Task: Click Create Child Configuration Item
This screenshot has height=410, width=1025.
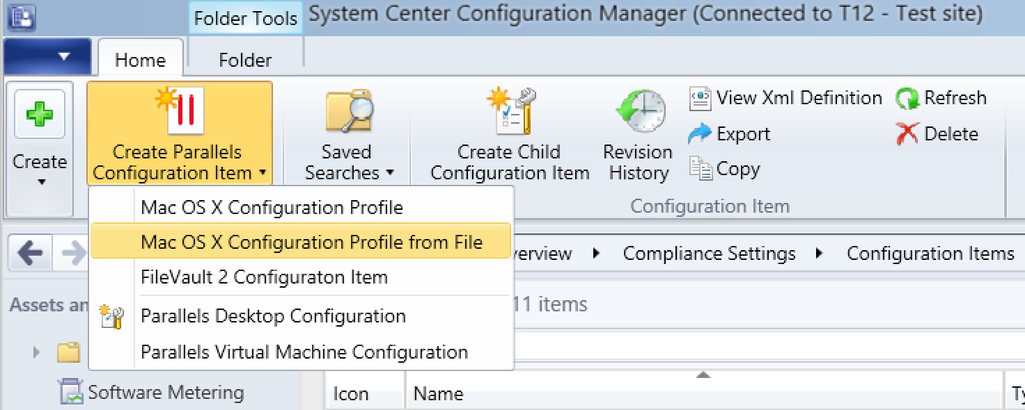Action: pos(510,136)
